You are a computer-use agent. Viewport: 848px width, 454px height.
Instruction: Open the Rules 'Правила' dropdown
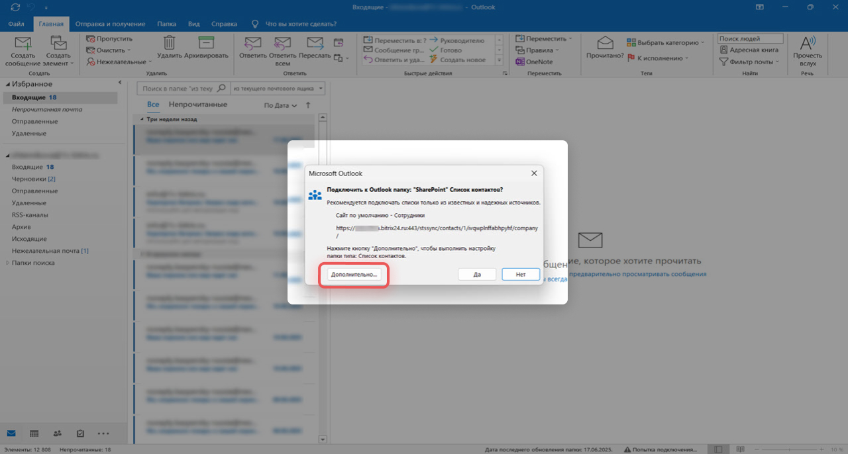[x=537, y=50]
